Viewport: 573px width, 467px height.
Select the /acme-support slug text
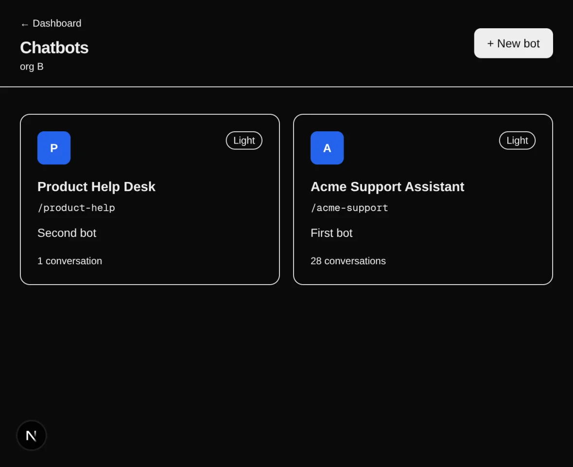tap(349, 208)
